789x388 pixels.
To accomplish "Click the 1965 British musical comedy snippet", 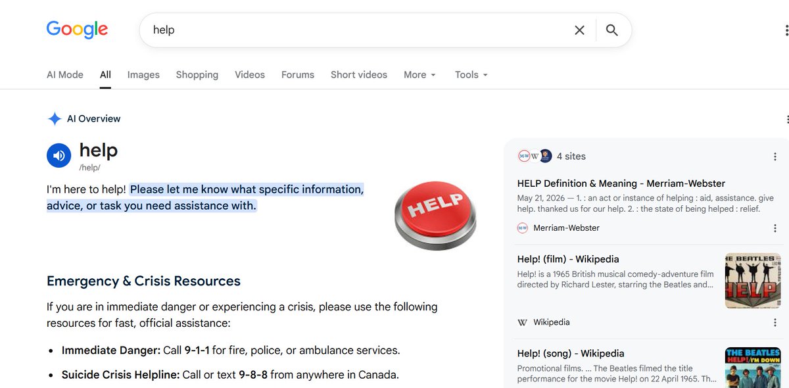I will click(616, 279).
